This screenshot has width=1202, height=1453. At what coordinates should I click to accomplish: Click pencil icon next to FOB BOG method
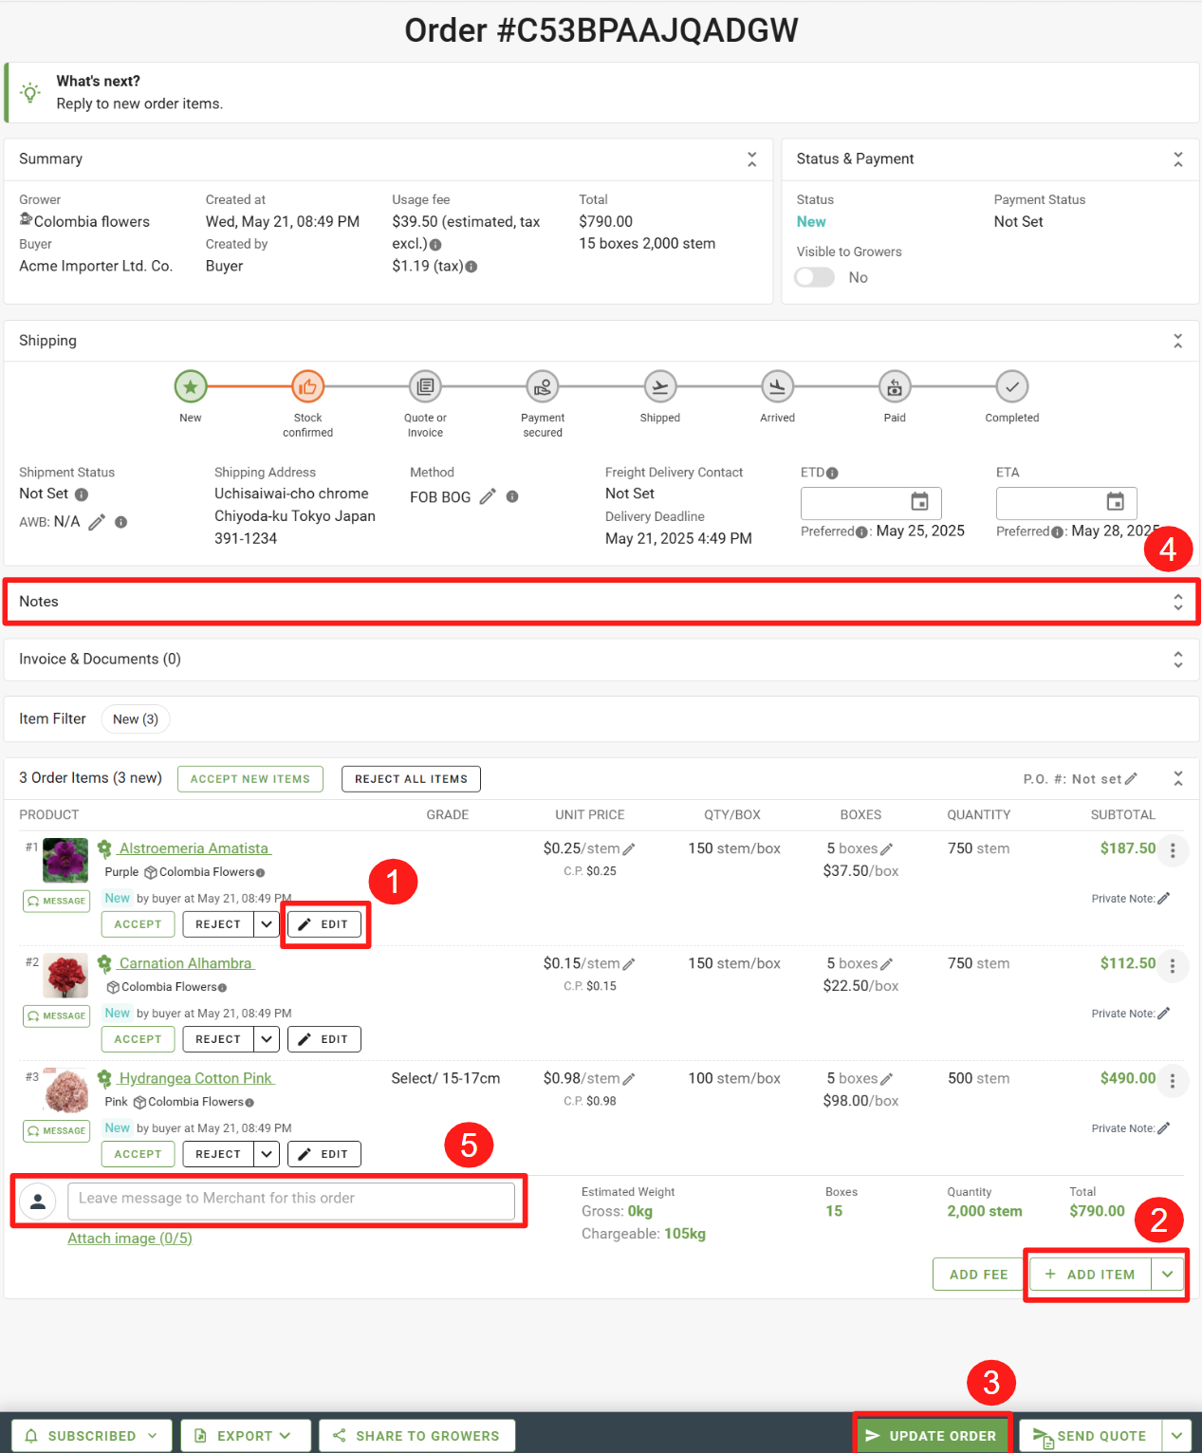(488, 497)
